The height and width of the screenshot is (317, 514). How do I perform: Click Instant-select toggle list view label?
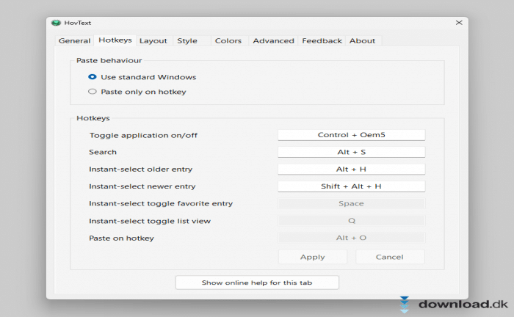click(x=150, y=221)
